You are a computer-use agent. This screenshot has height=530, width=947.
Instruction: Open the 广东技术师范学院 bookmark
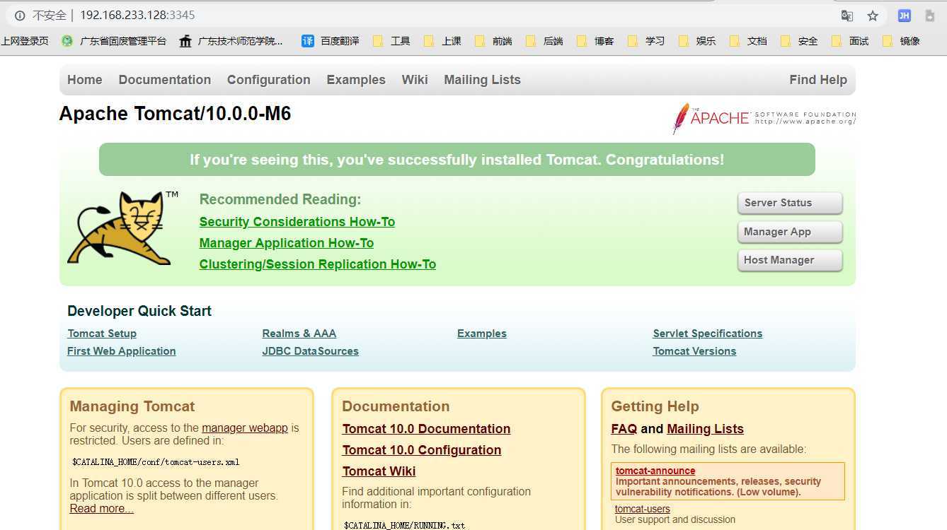(231, 41)
